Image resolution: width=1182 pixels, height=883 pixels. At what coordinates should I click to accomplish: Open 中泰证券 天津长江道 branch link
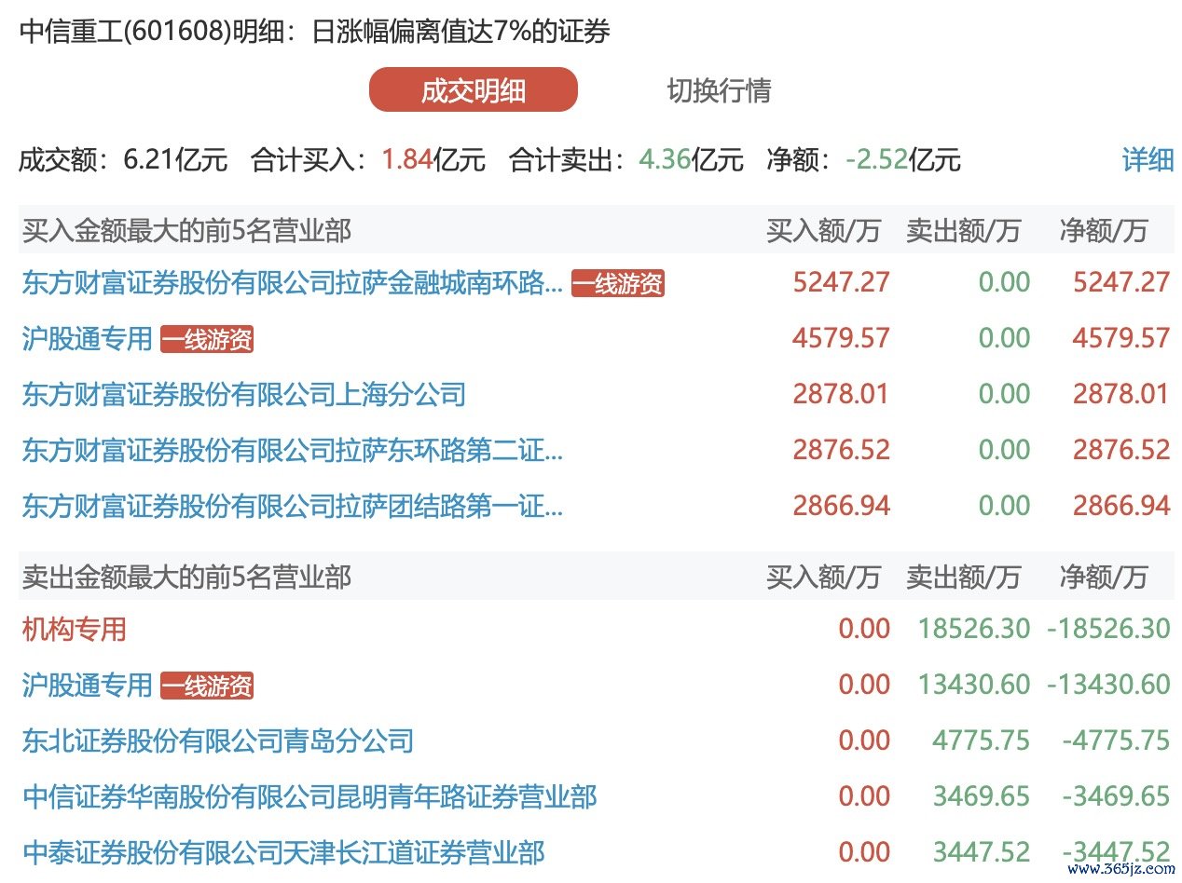[x=282, y=853]
